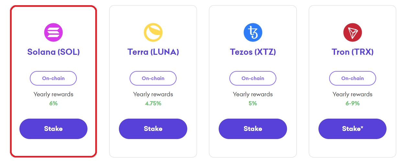This screenshot has height=164, width=404.
Task: Select the On-chain badge for Terra
Action: click(x=153, y=78)
